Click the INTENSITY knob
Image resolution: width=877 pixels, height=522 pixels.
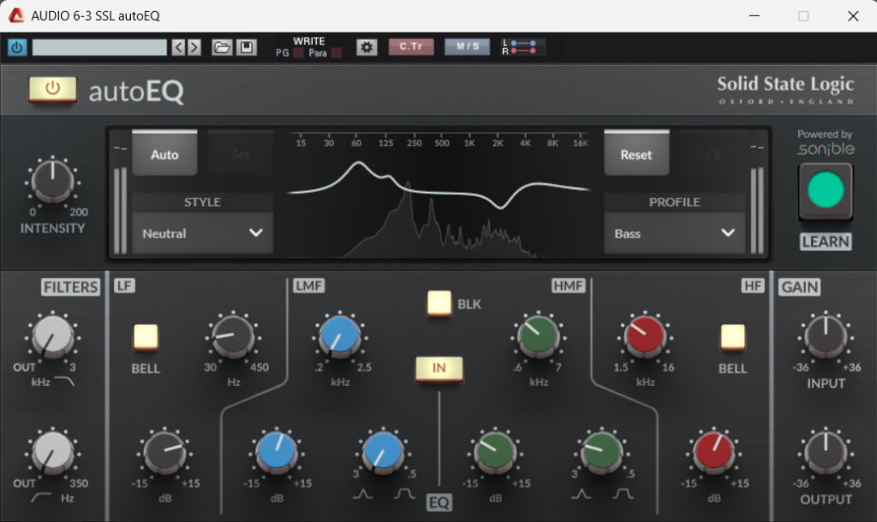[53, 181]
